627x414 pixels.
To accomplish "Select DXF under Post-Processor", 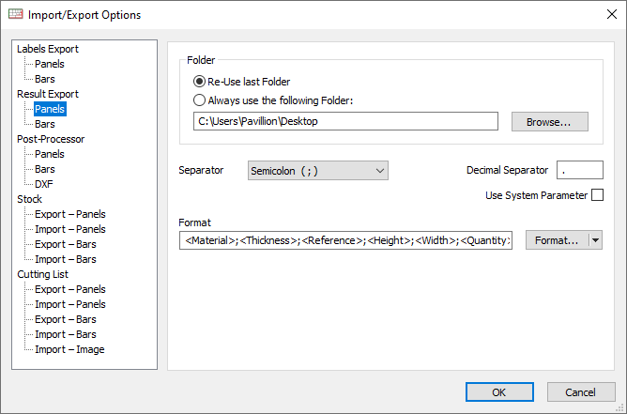I will (43, 184).
